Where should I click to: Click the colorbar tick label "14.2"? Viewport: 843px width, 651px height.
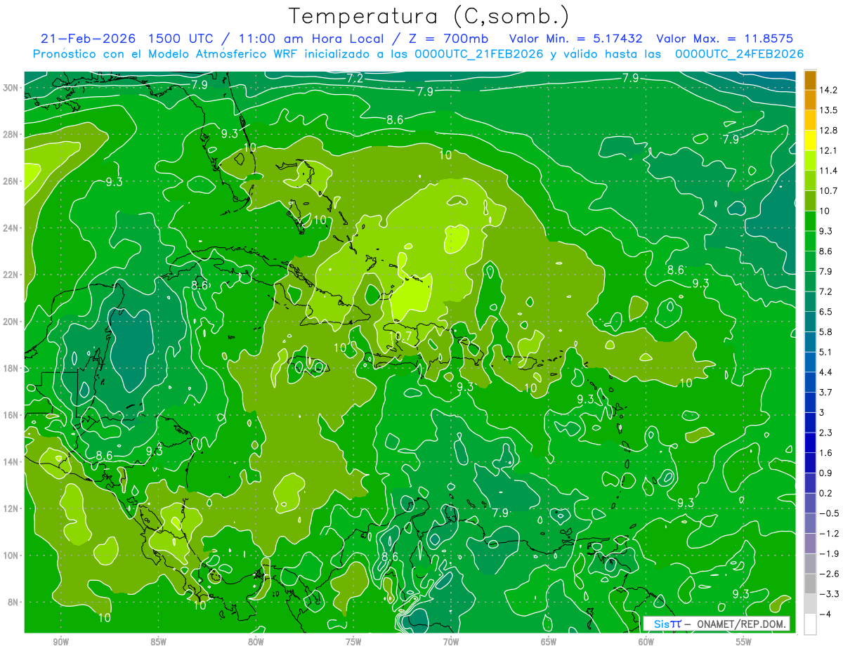pos(828,90)
